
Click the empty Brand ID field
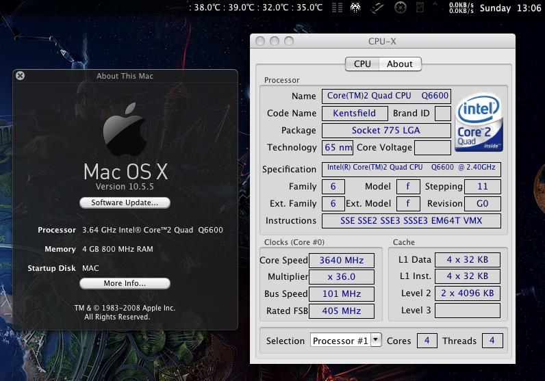443,114
